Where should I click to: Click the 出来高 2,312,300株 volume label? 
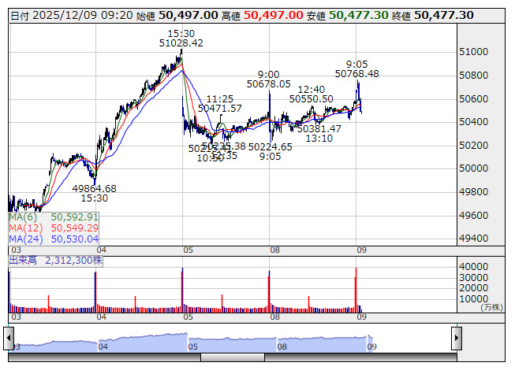coord(55,261)
